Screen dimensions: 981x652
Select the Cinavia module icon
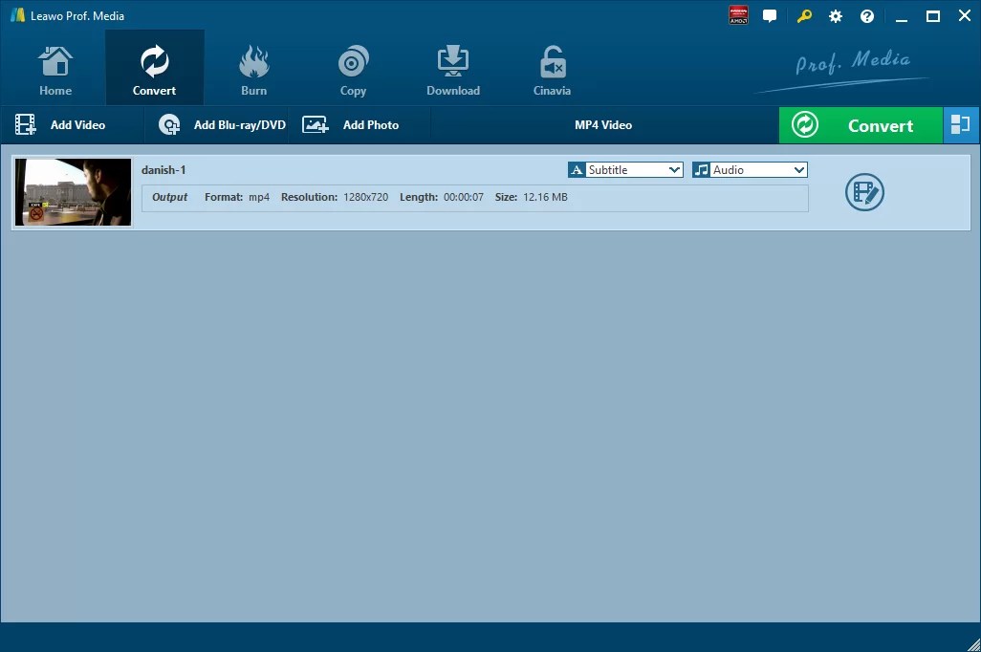click(552, 59)
